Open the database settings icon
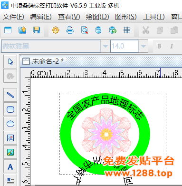This screenshot has height=186, width=182. pos(98,30)
